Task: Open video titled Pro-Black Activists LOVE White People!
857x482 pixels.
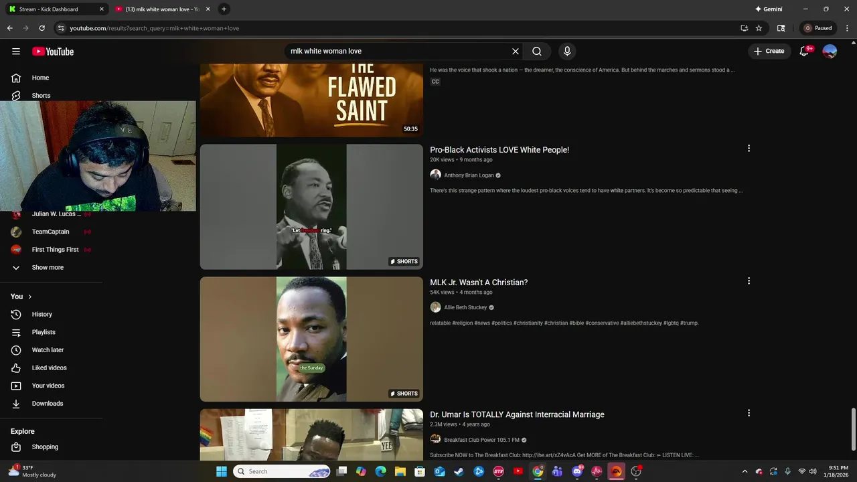Action: click(499, 150)
